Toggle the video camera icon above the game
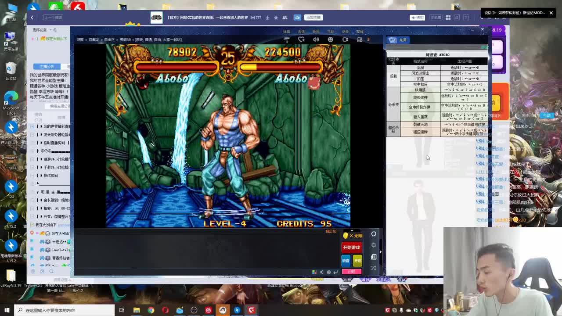The width and height of the screenshot is (562, 316). pyautogui.click(x=345, y=39)
